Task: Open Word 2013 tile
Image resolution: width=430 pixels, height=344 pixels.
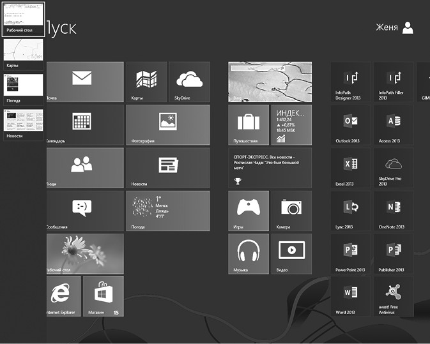Action: click(351, 296)
